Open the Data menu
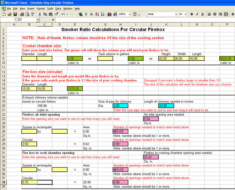Viewport: 235px width, 190px height. (58, 9)
